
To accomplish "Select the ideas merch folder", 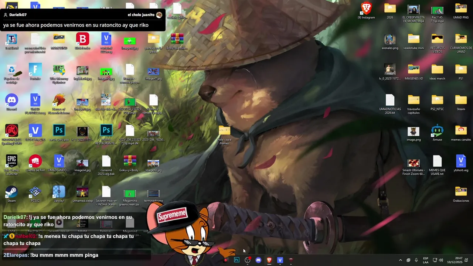I will tap(437, 72).
